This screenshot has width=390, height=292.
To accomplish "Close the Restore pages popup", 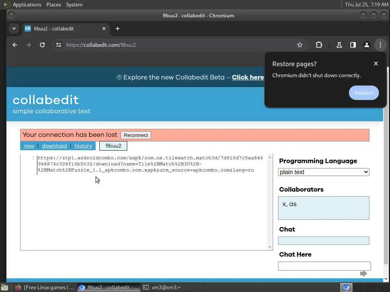I will (376, 63).
